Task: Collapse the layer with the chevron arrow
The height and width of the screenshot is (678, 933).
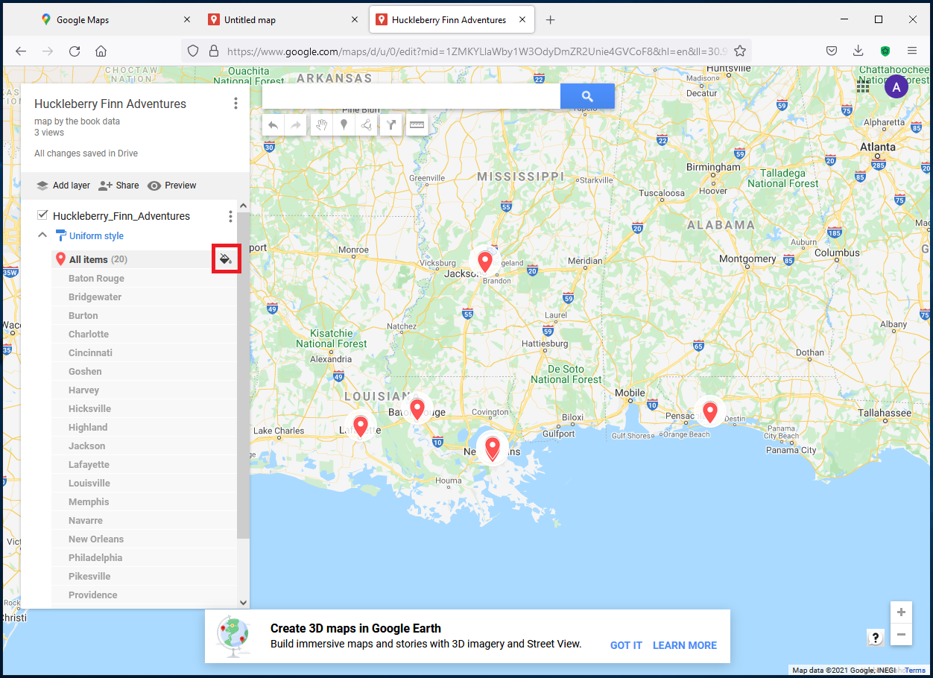Action: pos(42,235)
